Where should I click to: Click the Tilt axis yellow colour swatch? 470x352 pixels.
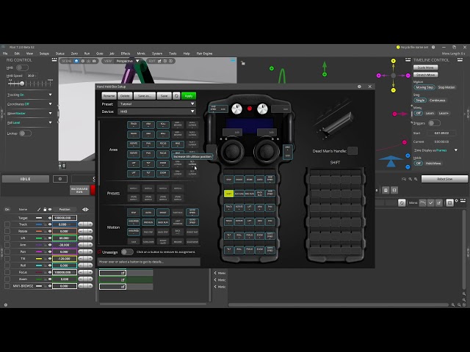pyautogui.click(x=39, y=259)
